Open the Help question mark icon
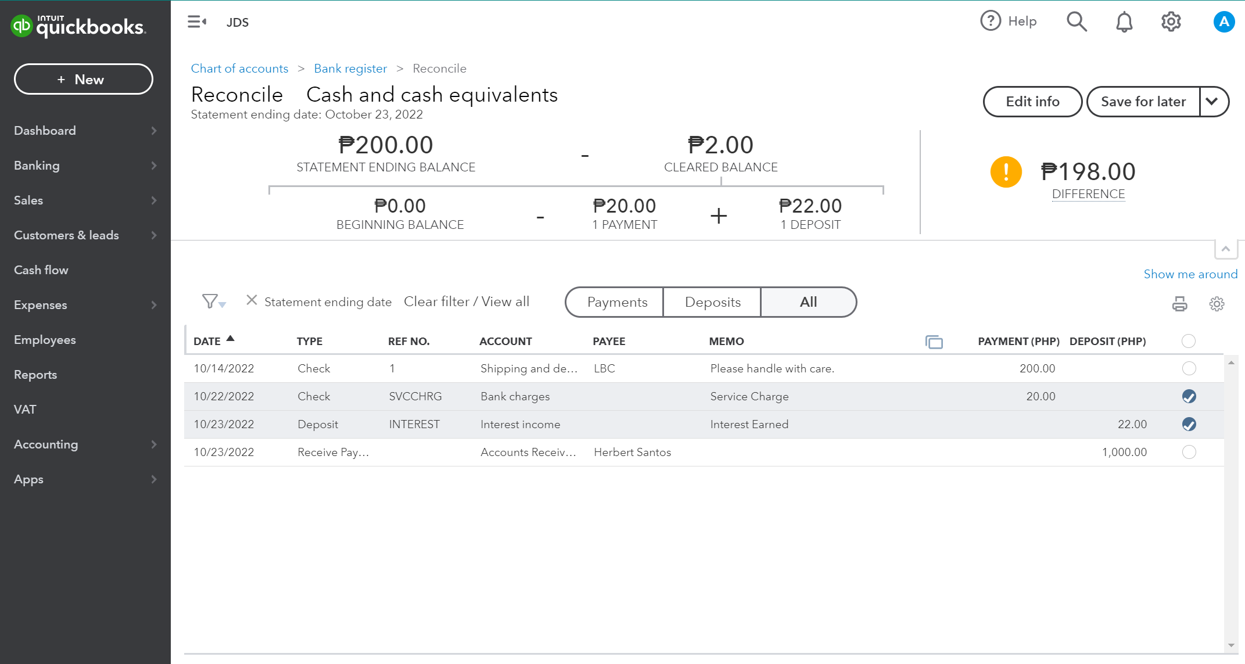This screenshot has width=1245, height=664. 991,21
